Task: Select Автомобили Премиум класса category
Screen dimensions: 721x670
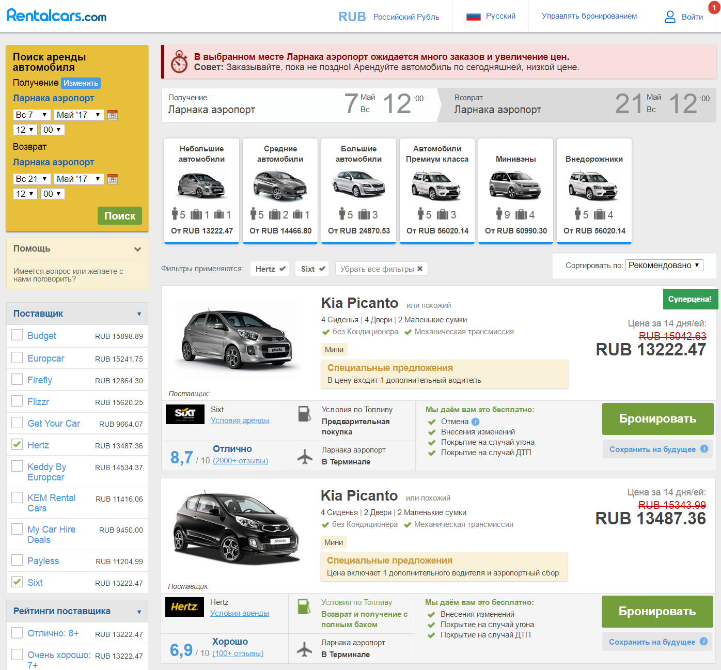Action: 437,191
